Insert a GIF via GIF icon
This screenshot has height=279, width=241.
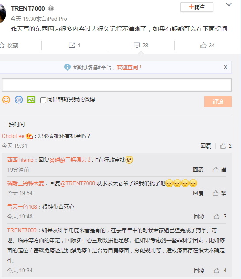19,99
